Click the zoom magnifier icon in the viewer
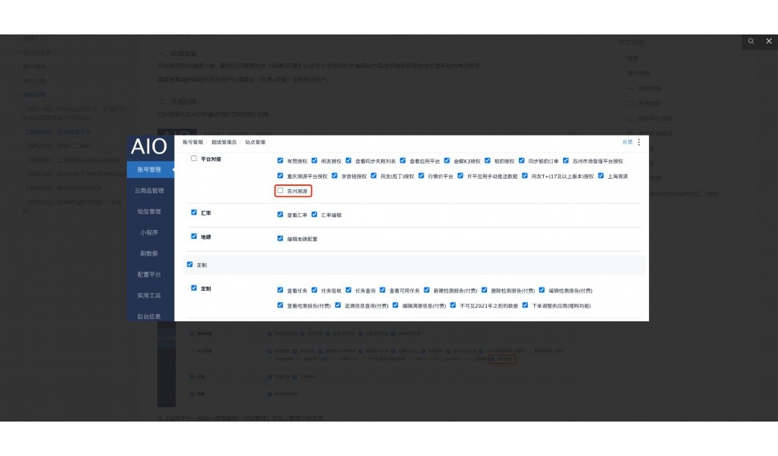The width and height of the screenshot is (778, 456). (x=751, y=41)
